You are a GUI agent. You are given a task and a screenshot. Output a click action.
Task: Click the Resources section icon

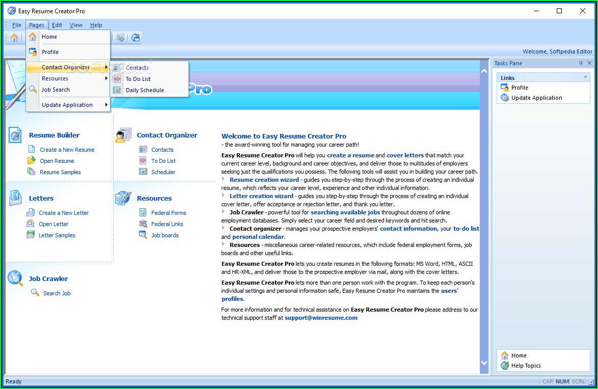(x=123, y=198)
